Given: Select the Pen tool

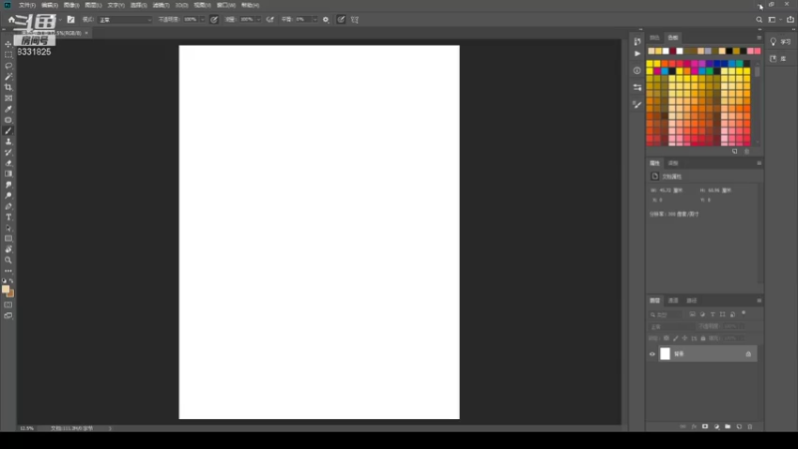Looking at the screenshot, I should 8,207.
